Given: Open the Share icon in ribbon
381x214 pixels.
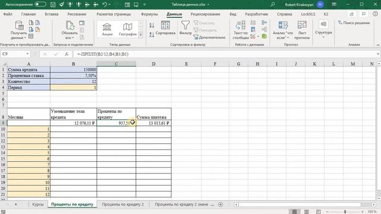Looking at the screenshot, I should (351, 14).
